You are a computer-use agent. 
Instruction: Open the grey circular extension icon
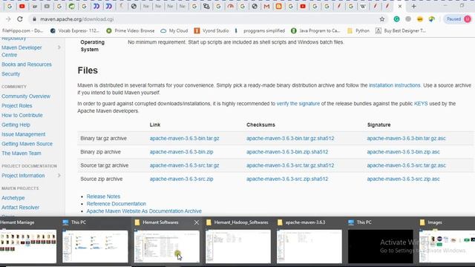408,19
